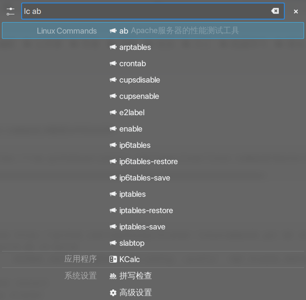Click the megaphone icon by iptables-restore
The height and width of the screenshot is (300, 306).
pos(113,211)
